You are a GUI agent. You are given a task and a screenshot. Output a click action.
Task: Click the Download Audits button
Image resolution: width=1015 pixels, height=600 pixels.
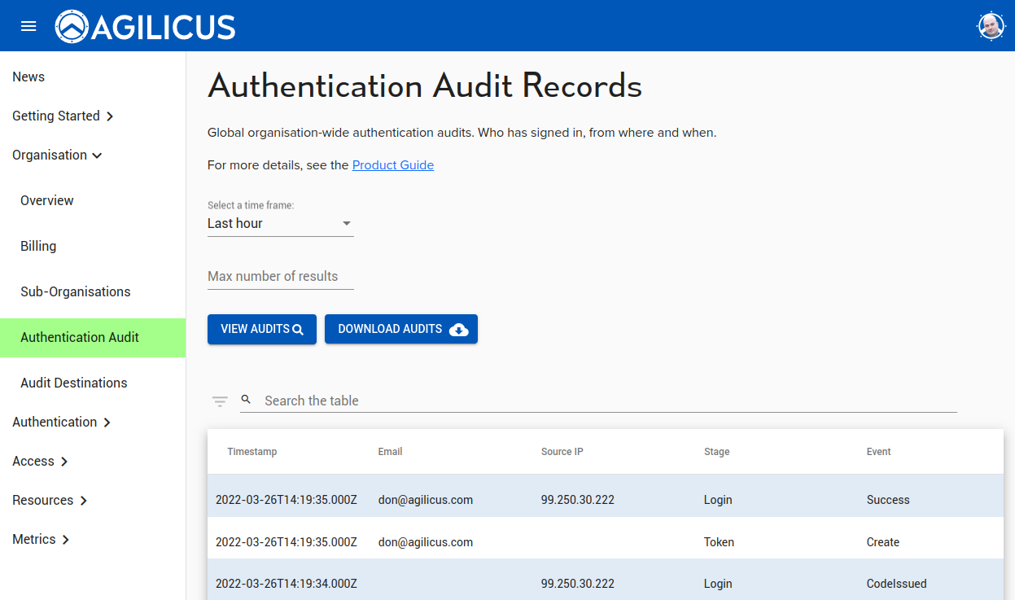[x=400, y=330]
